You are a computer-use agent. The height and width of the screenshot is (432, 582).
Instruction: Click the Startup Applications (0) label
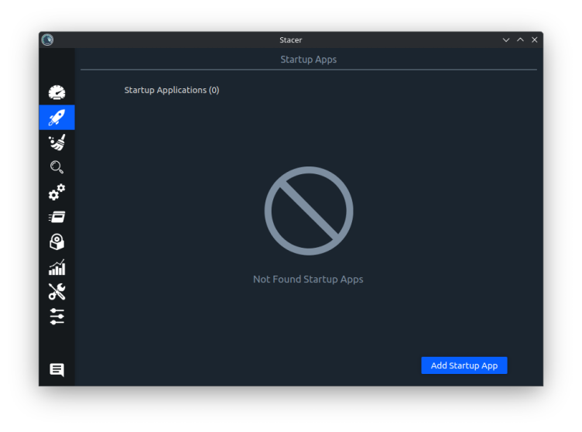point(172,90)
